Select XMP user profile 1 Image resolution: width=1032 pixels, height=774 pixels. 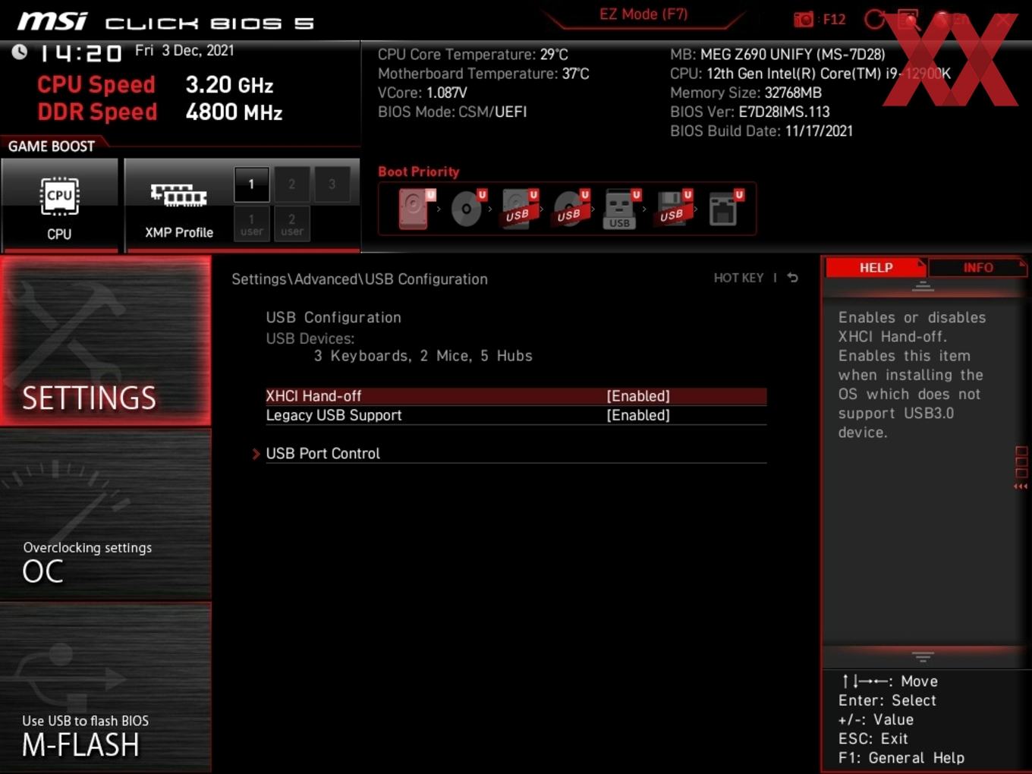pyautogui.click(x=251, y=224)
